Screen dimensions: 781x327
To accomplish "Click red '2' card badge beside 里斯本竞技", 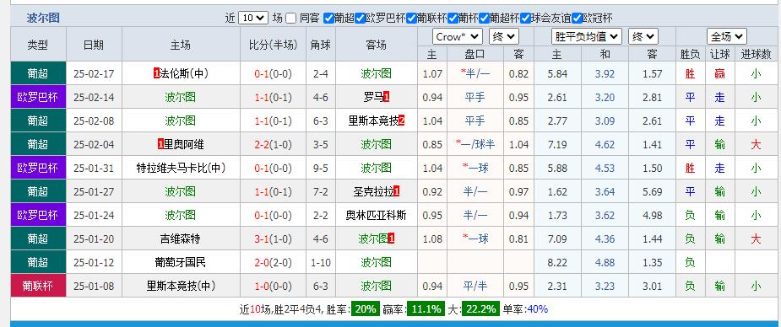I will coord(401,121).
